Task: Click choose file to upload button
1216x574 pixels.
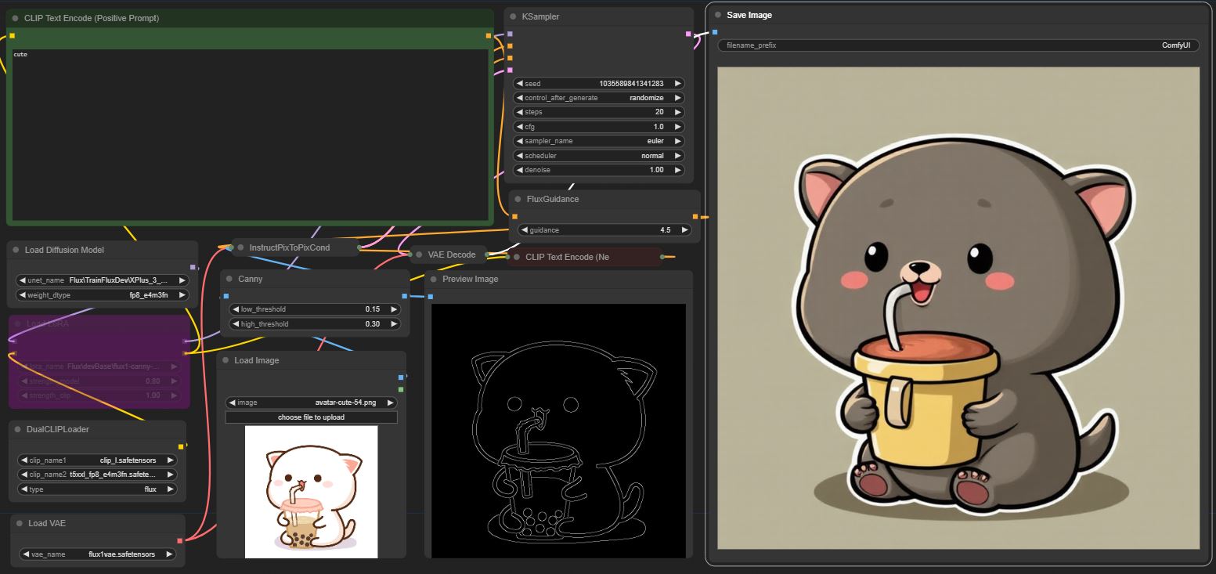Action: [312, 417]
